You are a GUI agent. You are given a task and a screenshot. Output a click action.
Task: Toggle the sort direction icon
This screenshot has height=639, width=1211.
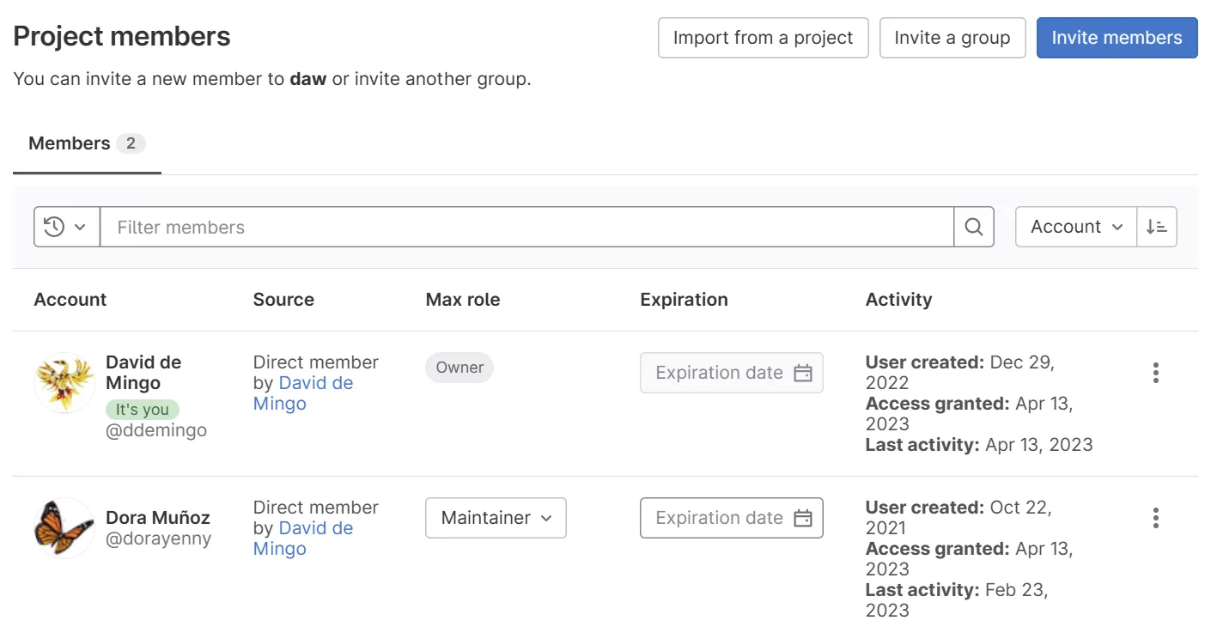click(x=1156, y=227)
